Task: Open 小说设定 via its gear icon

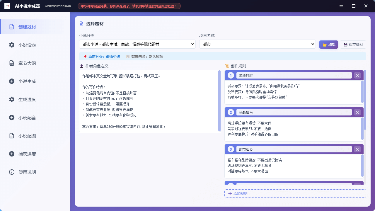Action: coord(11,45)
